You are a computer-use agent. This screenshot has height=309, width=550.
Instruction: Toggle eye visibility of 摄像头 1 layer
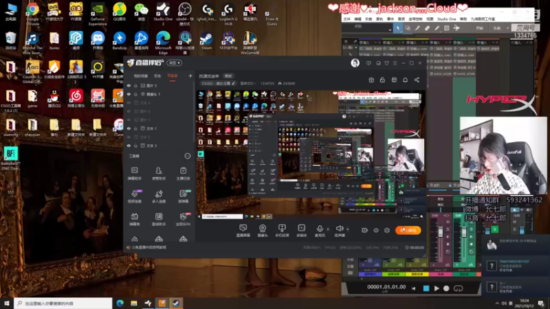129,94
